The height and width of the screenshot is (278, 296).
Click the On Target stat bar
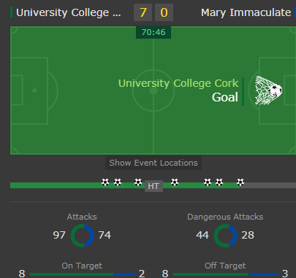point(82,274)
